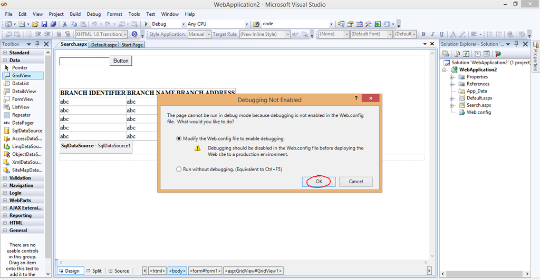Click the bulleted list icon
The image size is (540, 280).
[x=489, y=34]
